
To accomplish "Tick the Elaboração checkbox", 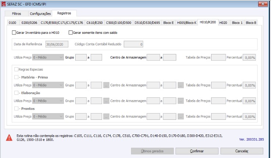I will click(x=16, y=93).
